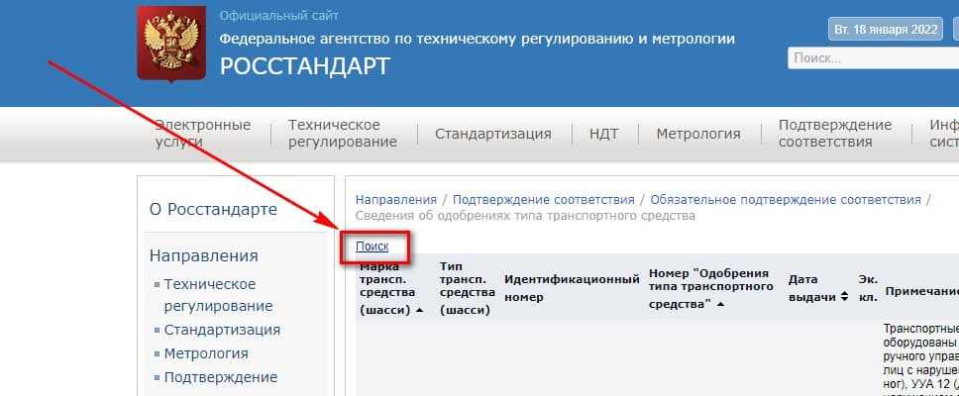The height and width of the screenshot is (396, 959).
Task: Select Стандартизация in left sidebar
Action: (x=222, y=330)
